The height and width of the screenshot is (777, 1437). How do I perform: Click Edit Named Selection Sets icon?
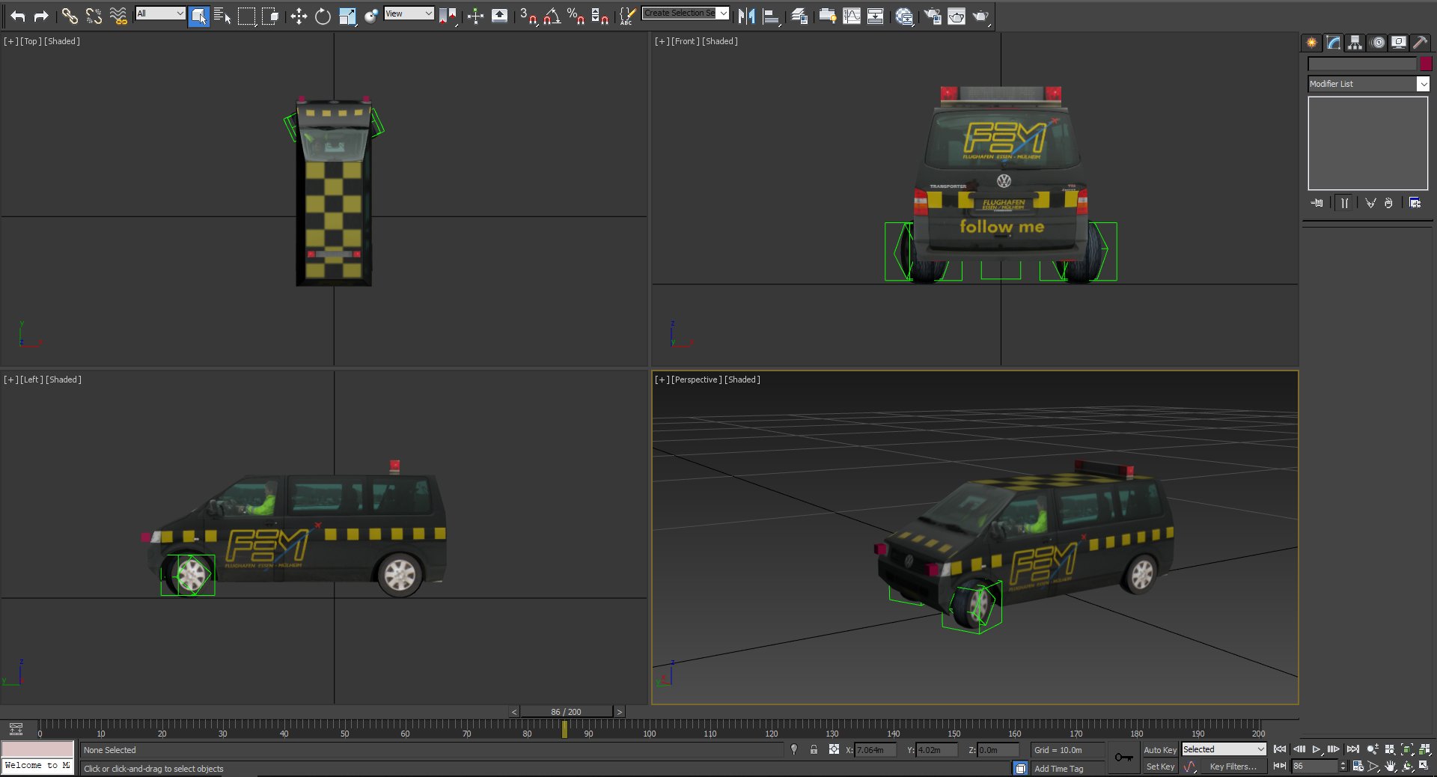628,16
